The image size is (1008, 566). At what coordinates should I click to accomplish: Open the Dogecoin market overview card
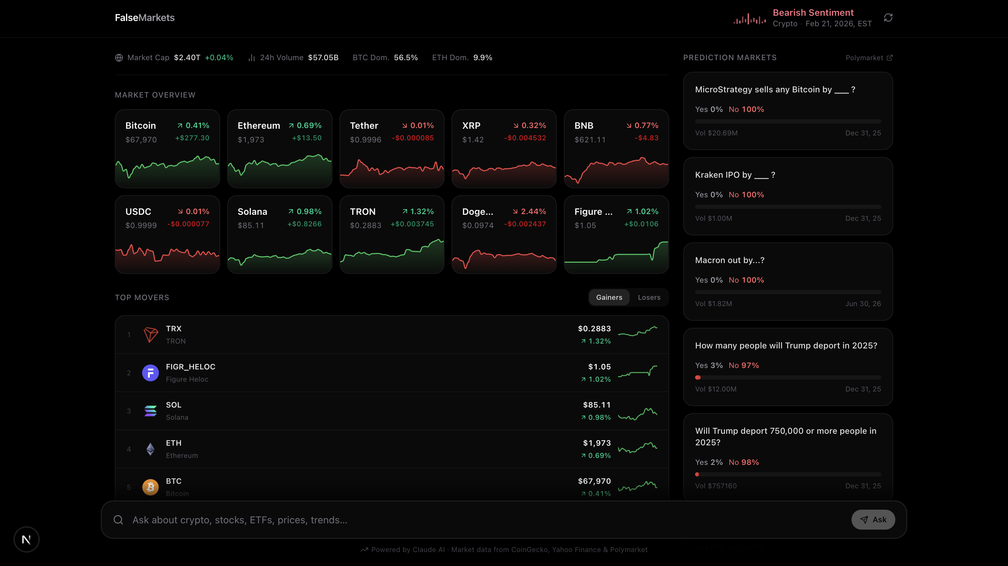coord(504,235)
